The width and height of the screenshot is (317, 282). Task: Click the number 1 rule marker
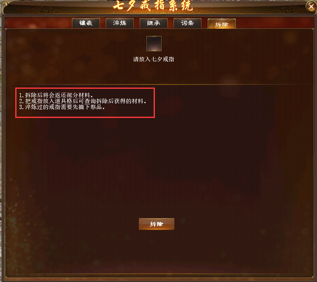click(21, 95)
